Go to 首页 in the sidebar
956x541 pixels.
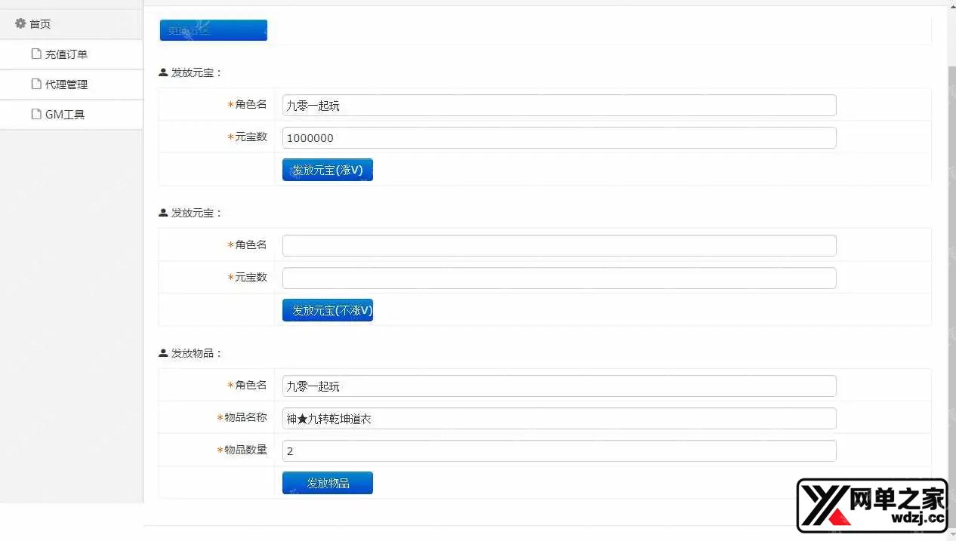[x=40, y=24]
